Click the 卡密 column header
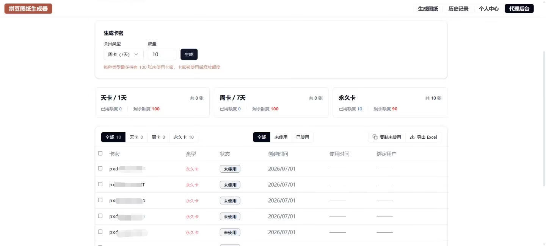Viewport: 546px width, 246px height. (x=115, y=154)
